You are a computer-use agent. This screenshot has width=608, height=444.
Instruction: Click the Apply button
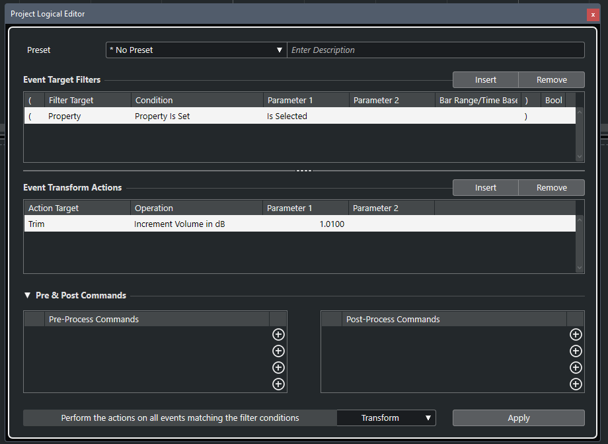coord(518,418)
